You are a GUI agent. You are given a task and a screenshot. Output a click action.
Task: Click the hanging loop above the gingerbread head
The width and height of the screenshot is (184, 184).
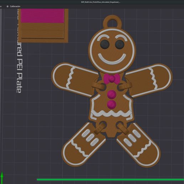pos(112,22)
